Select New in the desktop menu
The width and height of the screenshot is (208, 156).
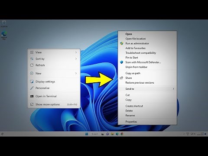point(54,73)
